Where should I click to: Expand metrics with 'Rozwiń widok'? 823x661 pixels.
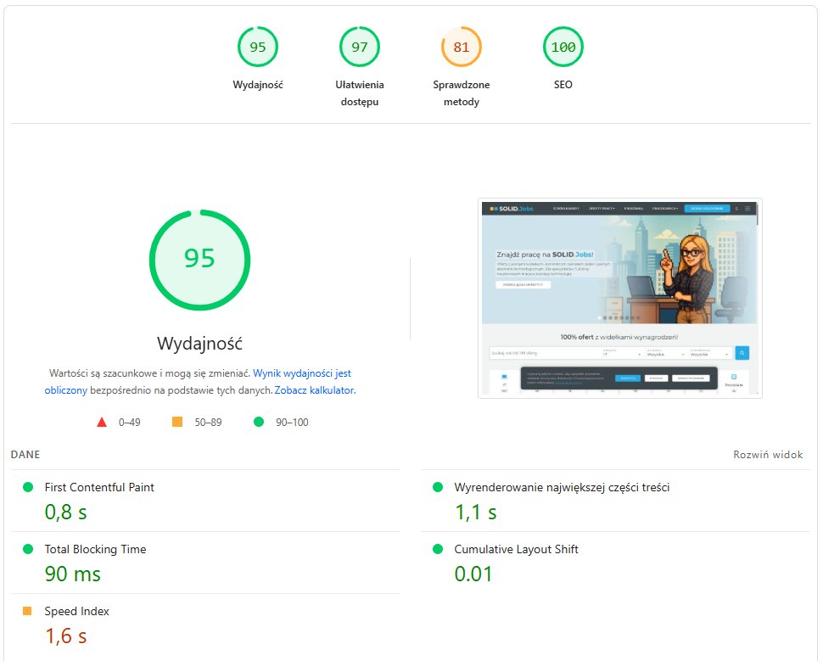click(768, 455)
